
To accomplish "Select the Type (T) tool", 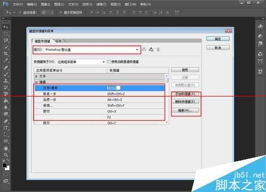I will (6, 128).
